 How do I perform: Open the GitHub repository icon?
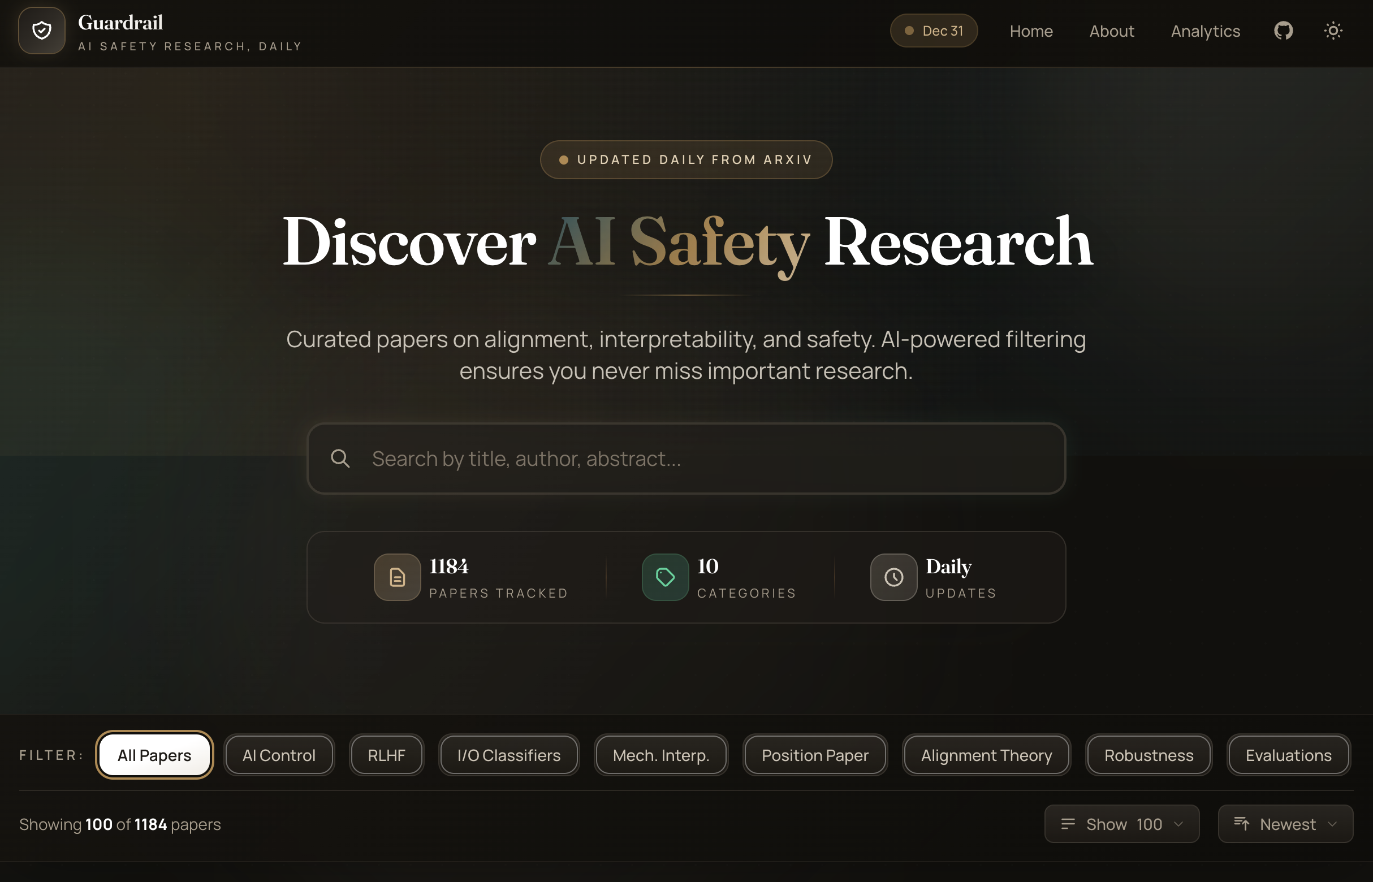point(1283,31)
